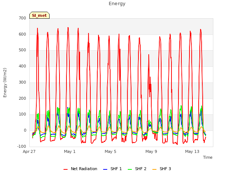The image size is (235, 176).
Task: Click the May 9 x-axis label
Action: (x=151, y=151)
